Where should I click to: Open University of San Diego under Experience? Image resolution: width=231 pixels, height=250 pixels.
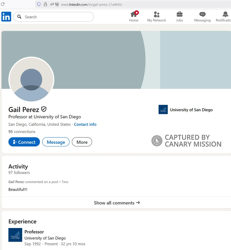pyautogui.click(x=45, y=238)
